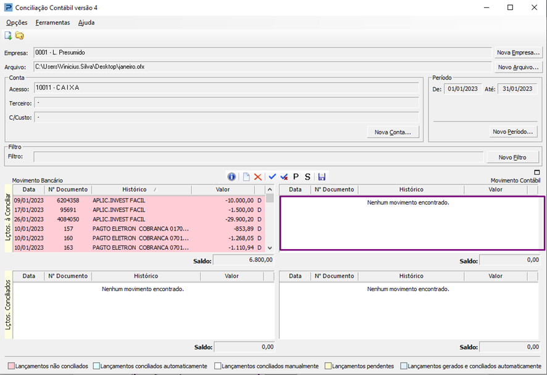This screenshot has width=547, height=375.
Task: Click the Nova Conta button
Action: [393, 132]
